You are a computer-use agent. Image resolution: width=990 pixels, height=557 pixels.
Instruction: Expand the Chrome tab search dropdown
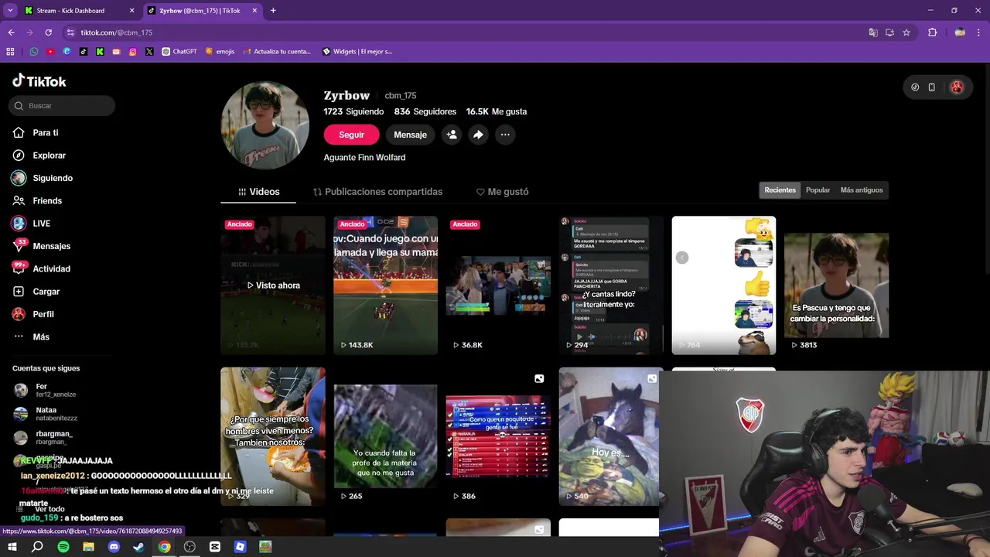click(10, 11)
